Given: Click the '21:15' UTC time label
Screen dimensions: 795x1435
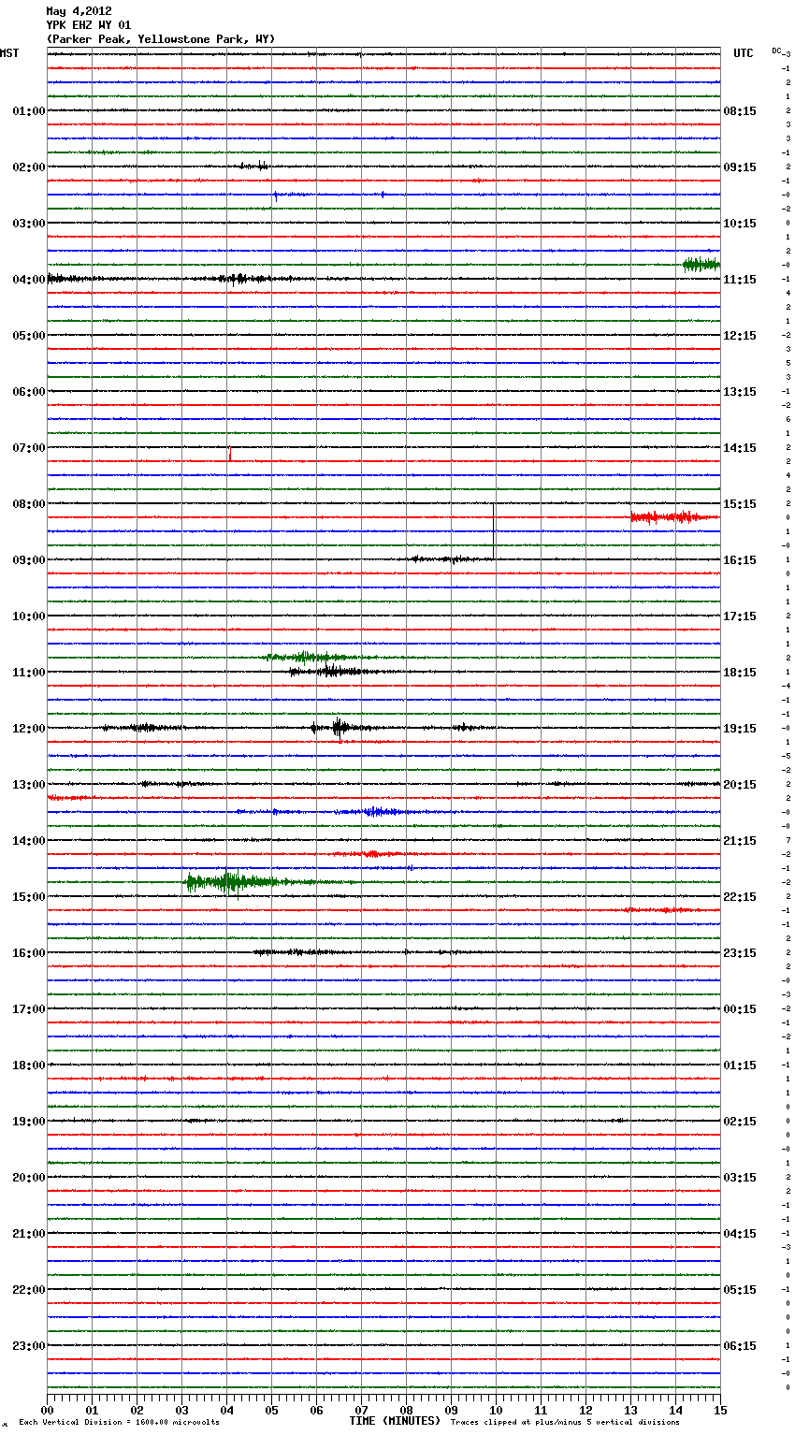Looking at the screenshot, I should [x=740, y=841].
